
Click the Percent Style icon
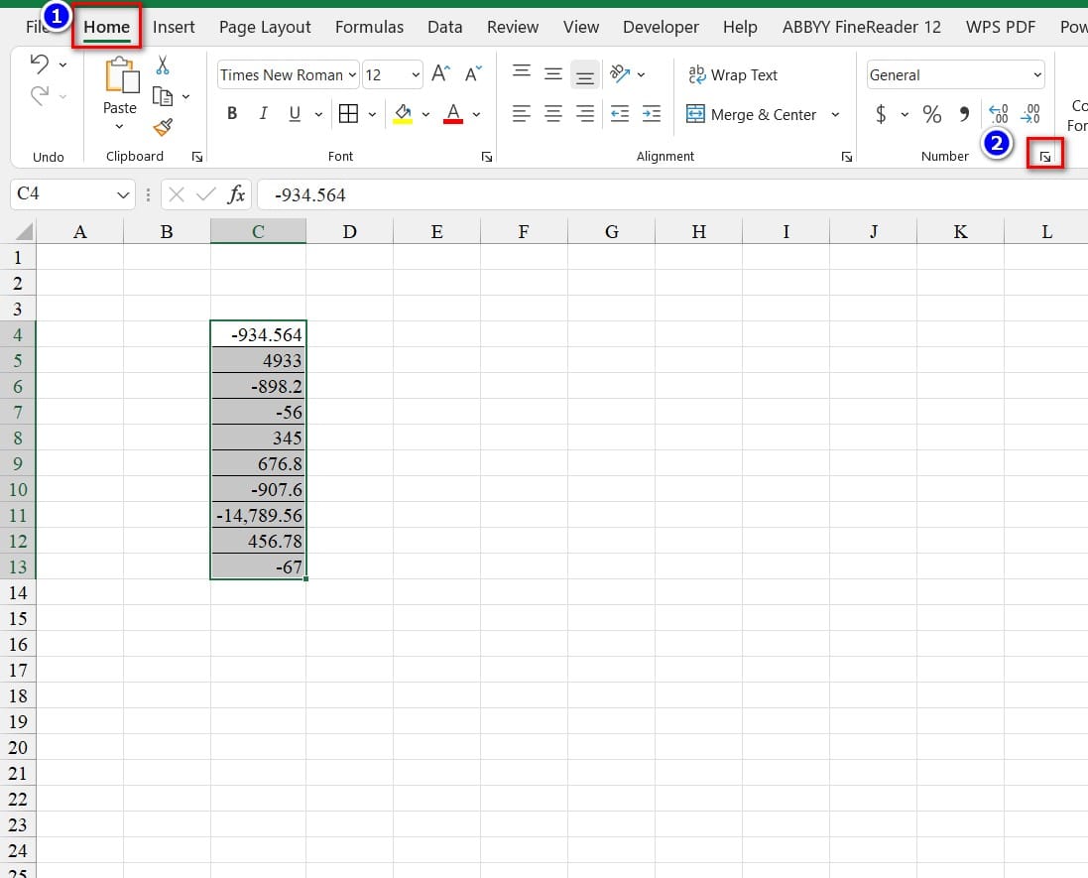pos(931,114)
